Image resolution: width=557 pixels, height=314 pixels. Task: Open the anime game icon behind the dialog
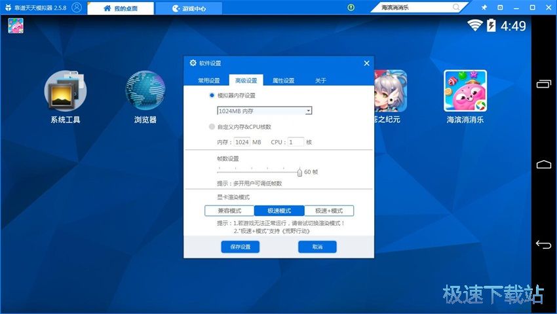(391, 91)
